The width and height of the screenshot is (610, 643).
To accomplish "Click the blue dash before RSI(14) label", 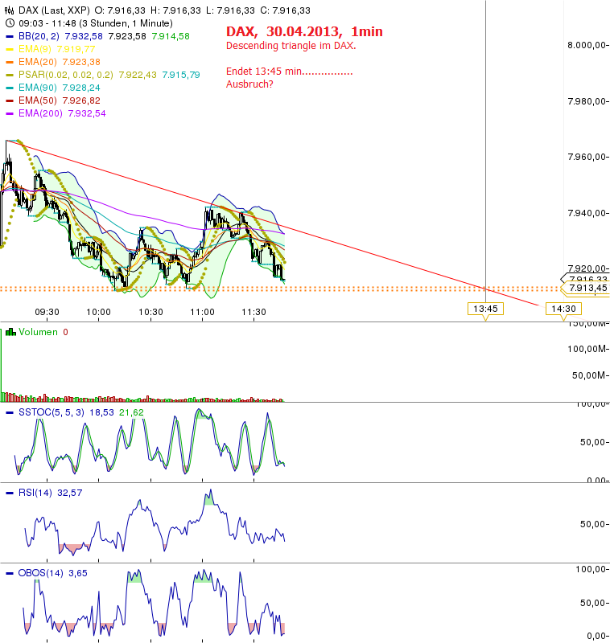I will pos(10,493).
